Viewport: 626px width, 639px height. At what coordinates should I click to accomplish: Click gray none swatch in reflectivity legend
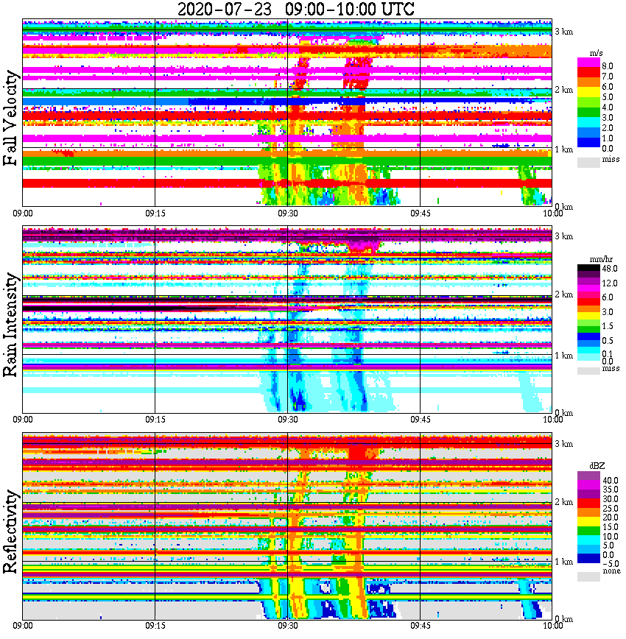(588, 576)
